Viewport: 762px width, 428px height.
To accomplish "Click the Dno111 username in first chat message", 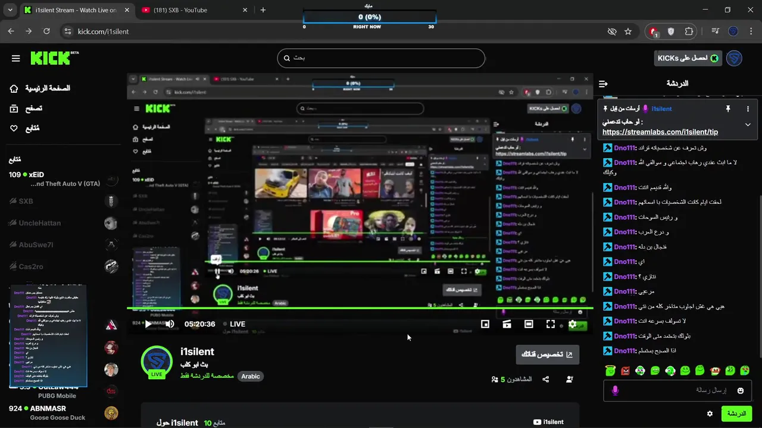I will (x=625, y=148).
